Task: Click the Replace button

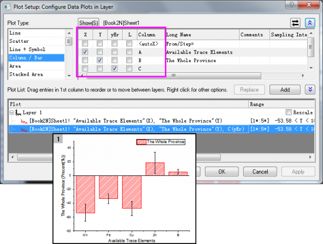Action: point(249,90)
